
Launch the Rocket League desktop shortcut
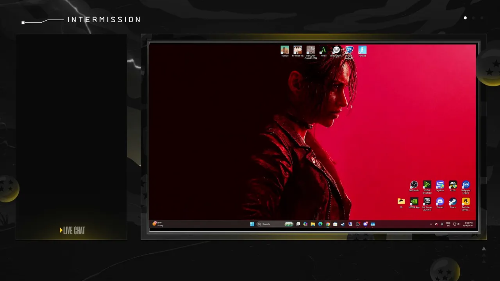click(349, 52)
